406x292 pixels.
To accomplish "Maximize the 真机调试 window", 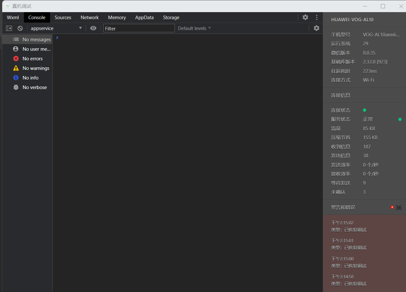I will (383, 6).
